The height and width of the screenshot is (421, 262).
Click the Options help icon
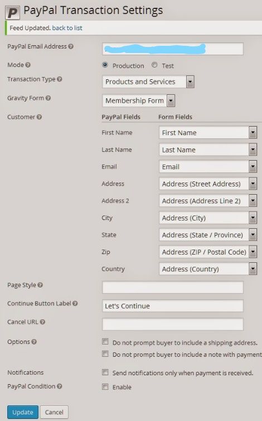tap(34, 342)
